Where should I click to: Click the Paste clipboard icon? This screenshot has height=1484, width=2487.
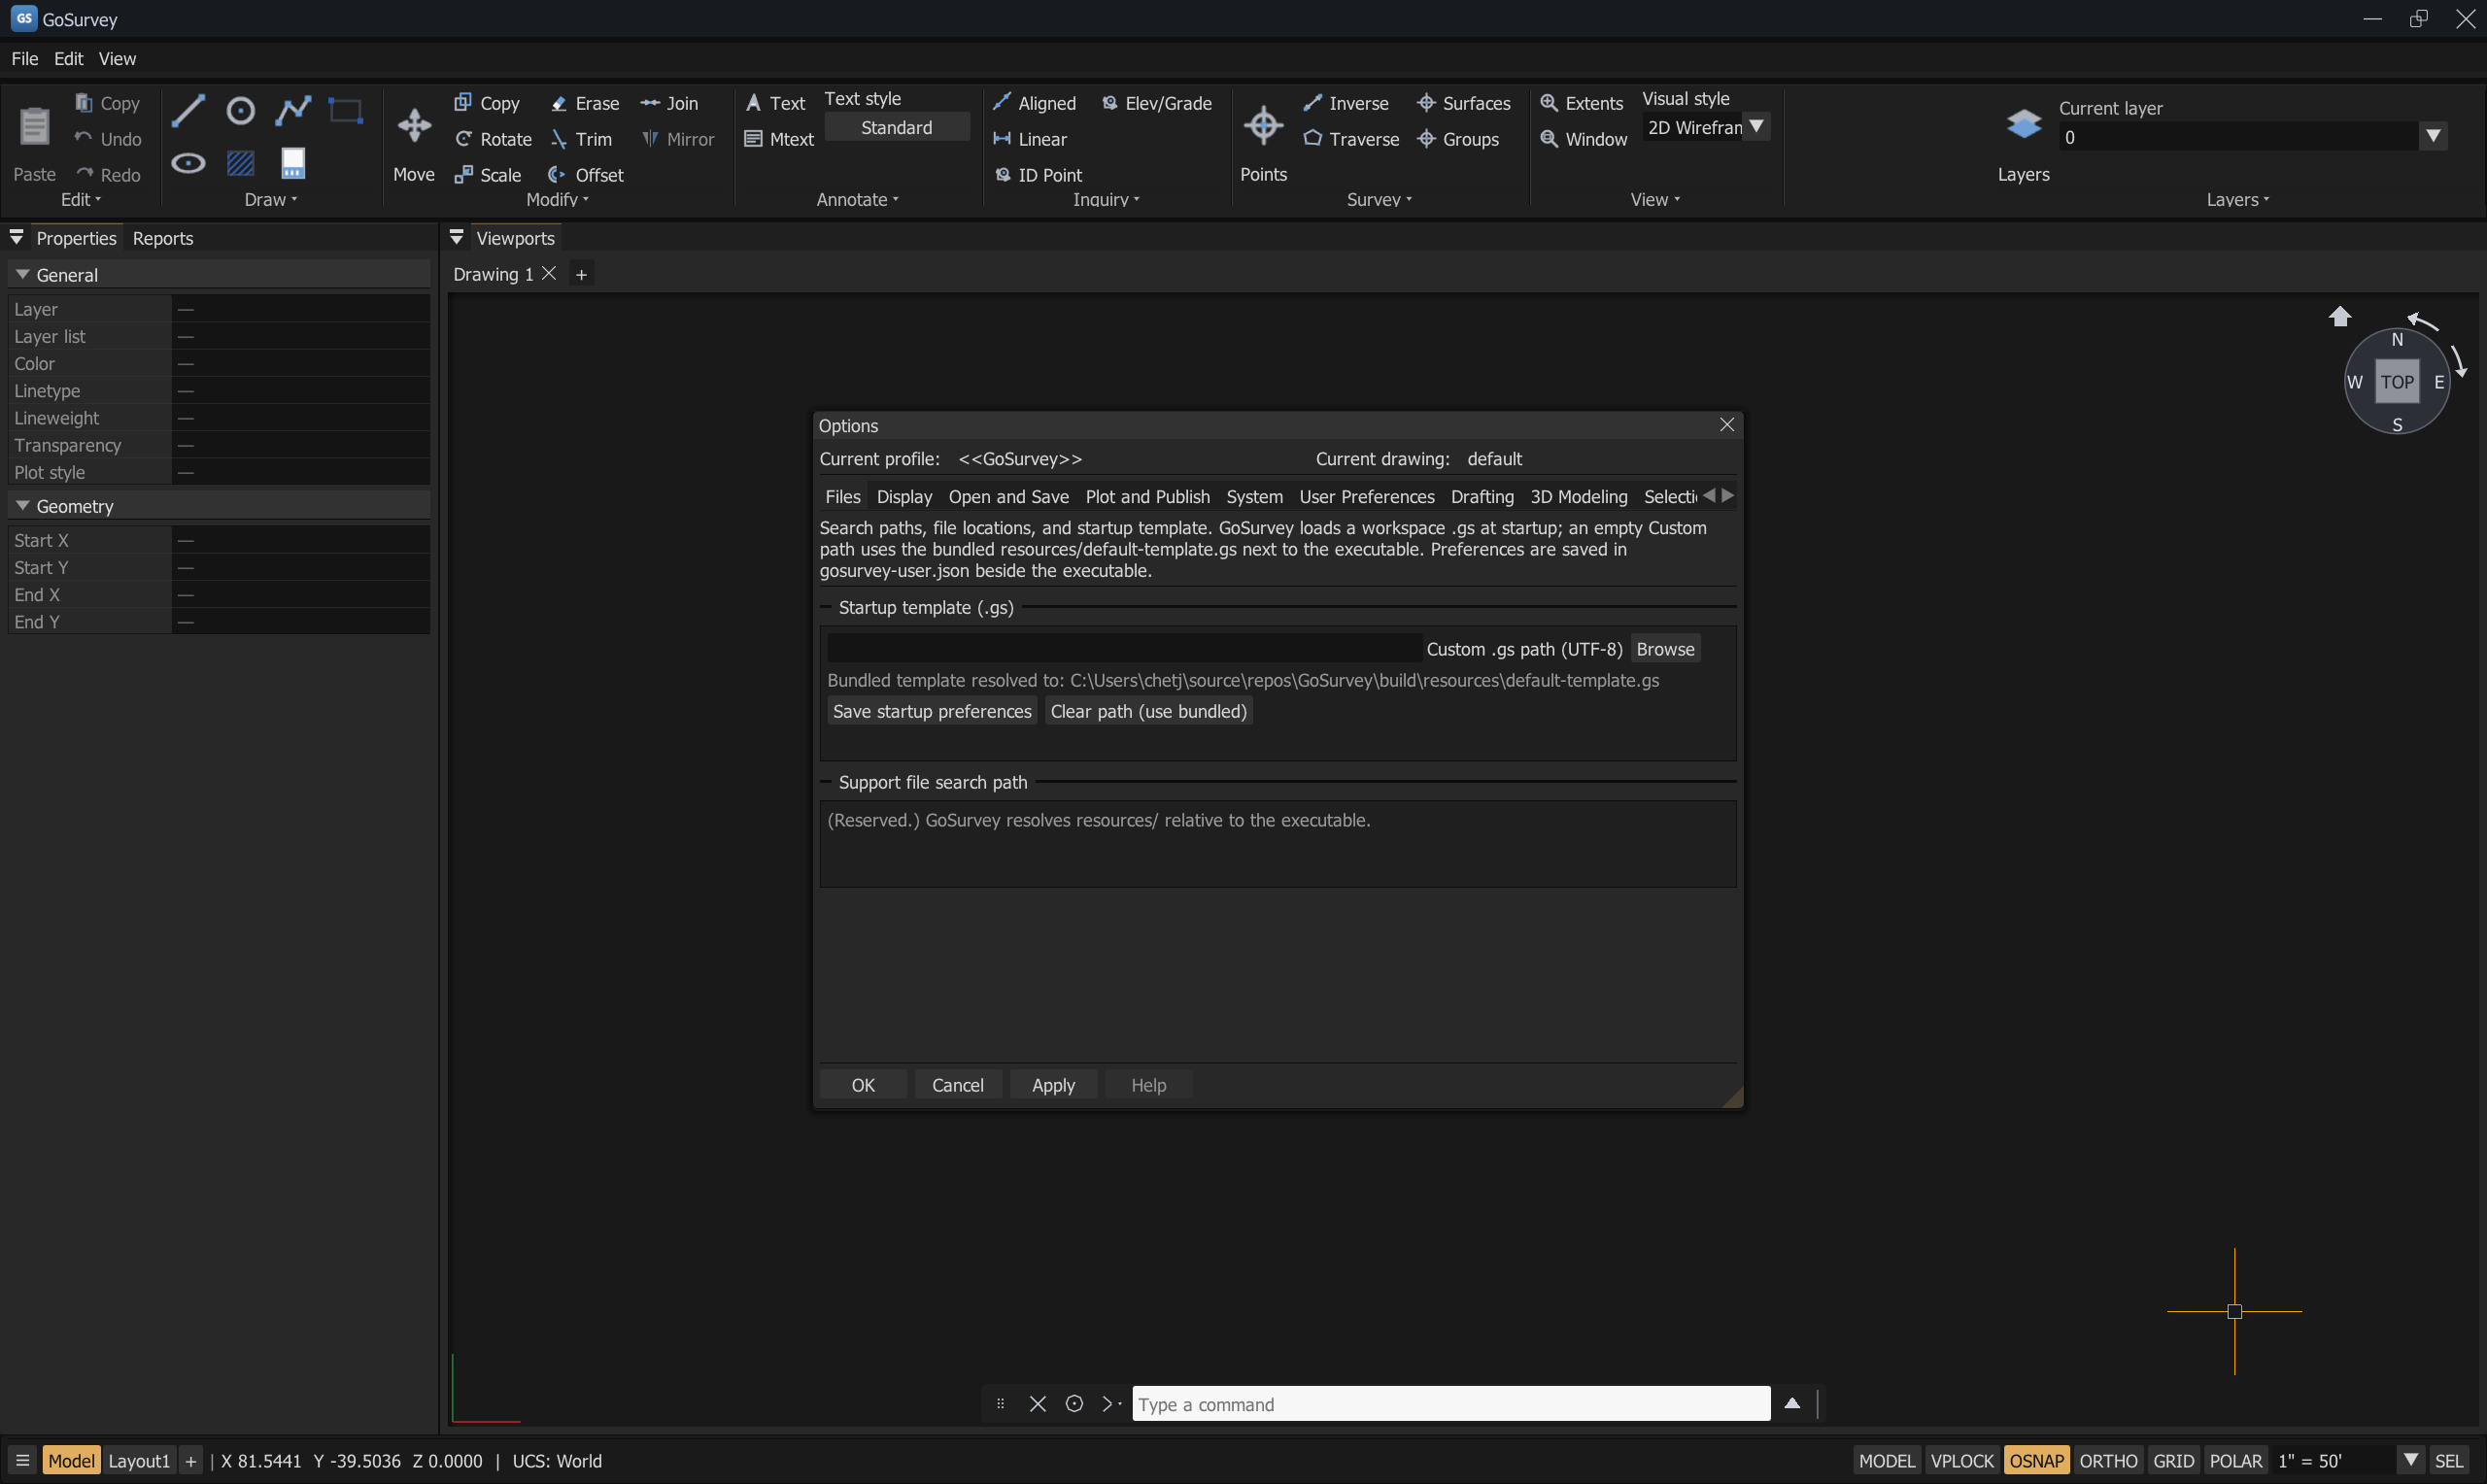point(34,125)
